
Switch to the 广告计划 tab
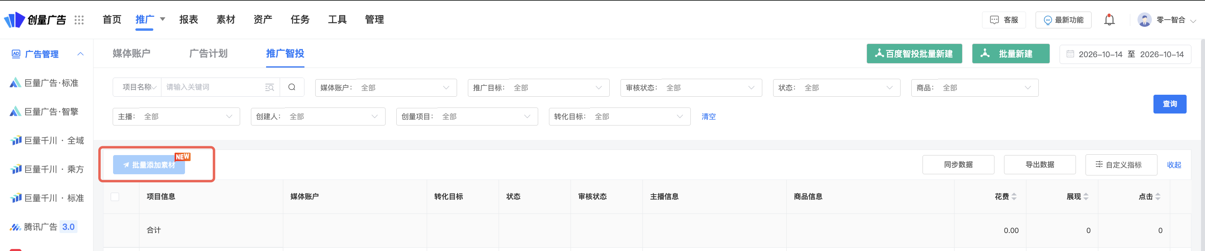(x=208, y=54)
